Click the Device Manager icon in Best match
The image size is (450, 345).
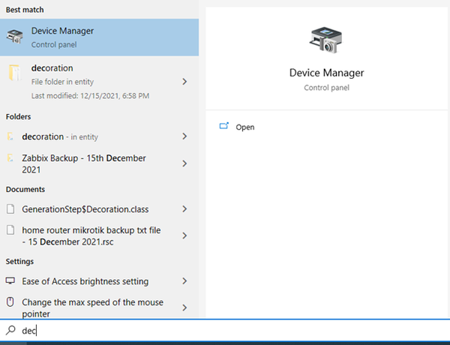pos(15,37)
